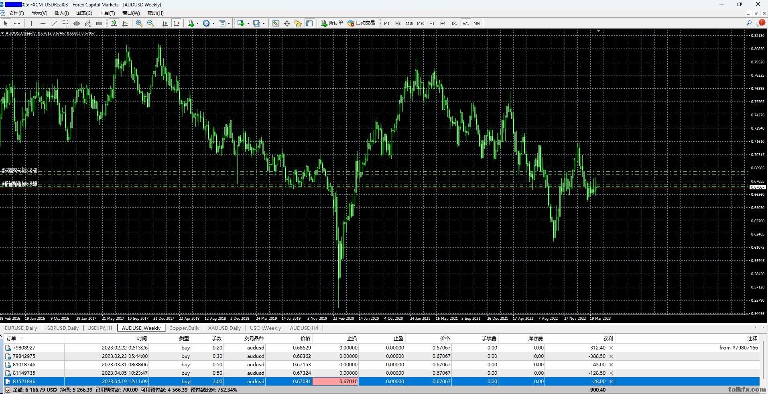
Task: Open the 帮助(H) menu
Action: tap(155, 13)
